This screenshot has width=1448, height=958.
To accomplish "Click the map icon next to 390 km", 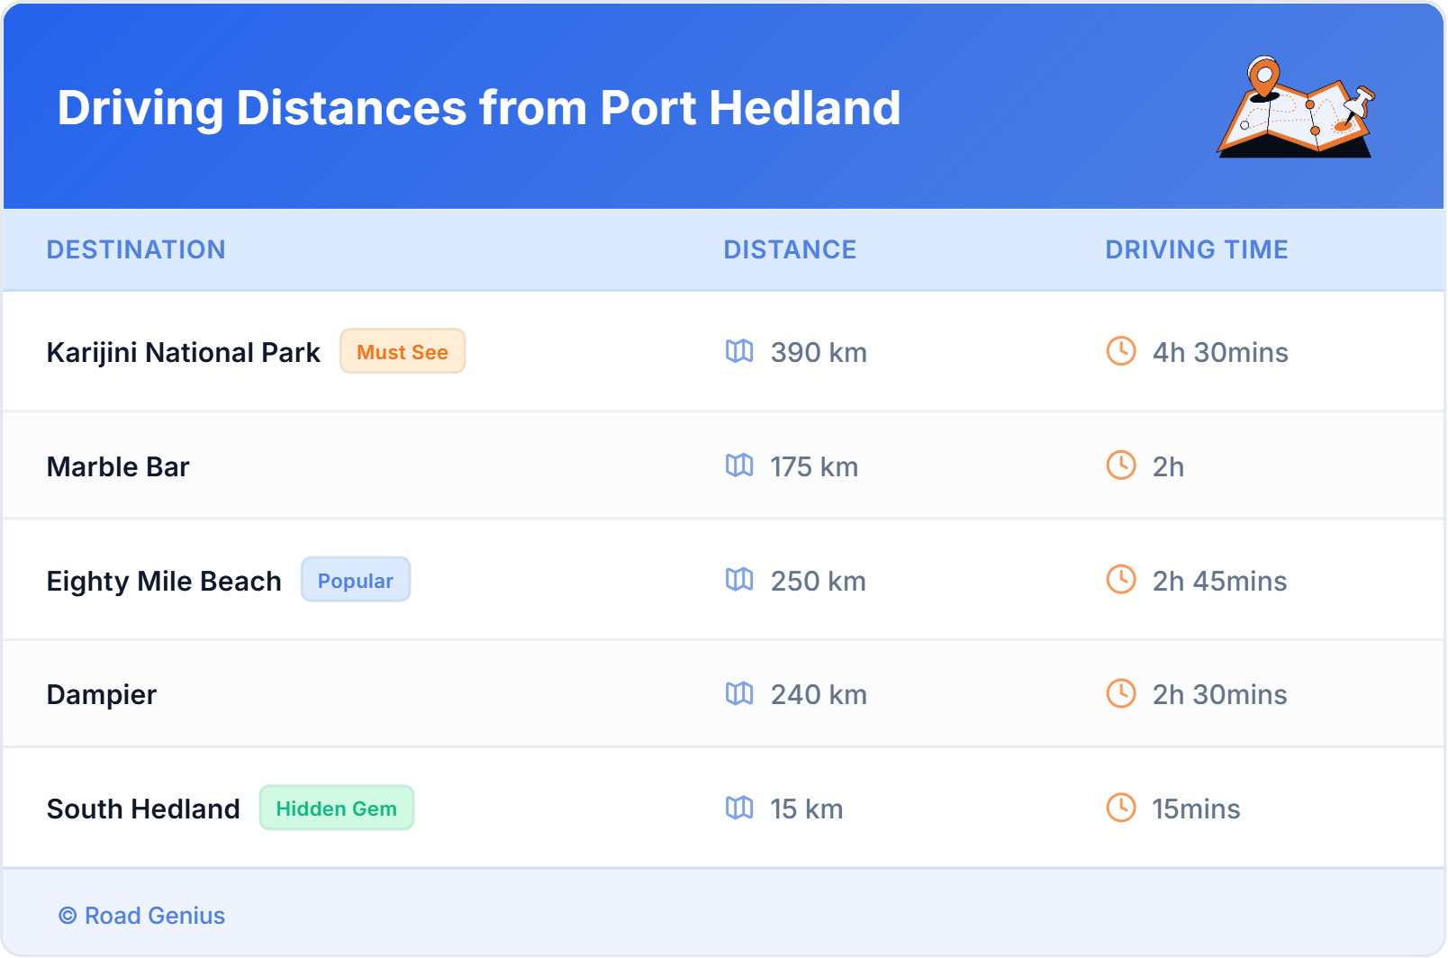I will 739,352.
